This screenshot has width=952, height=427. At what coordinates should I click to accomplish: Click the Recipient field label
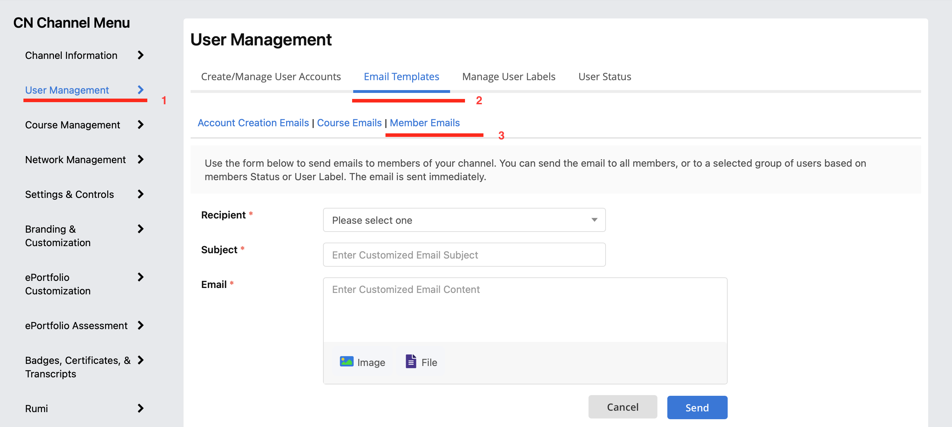[x=223, y=215]
